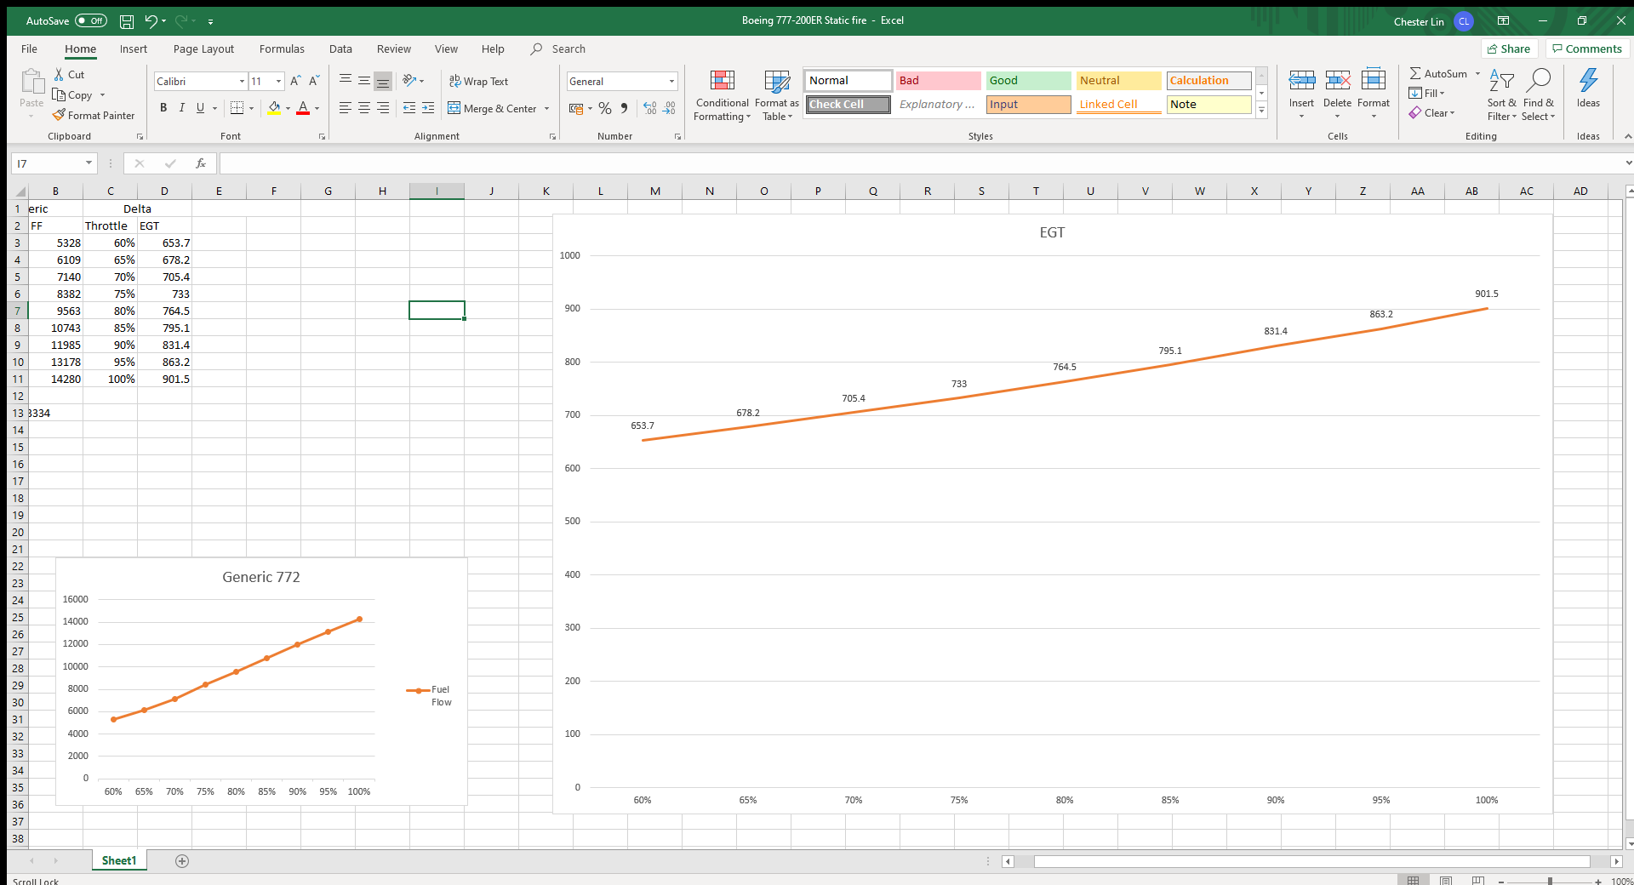Click the zoom slider handle

pos(1550,882)
